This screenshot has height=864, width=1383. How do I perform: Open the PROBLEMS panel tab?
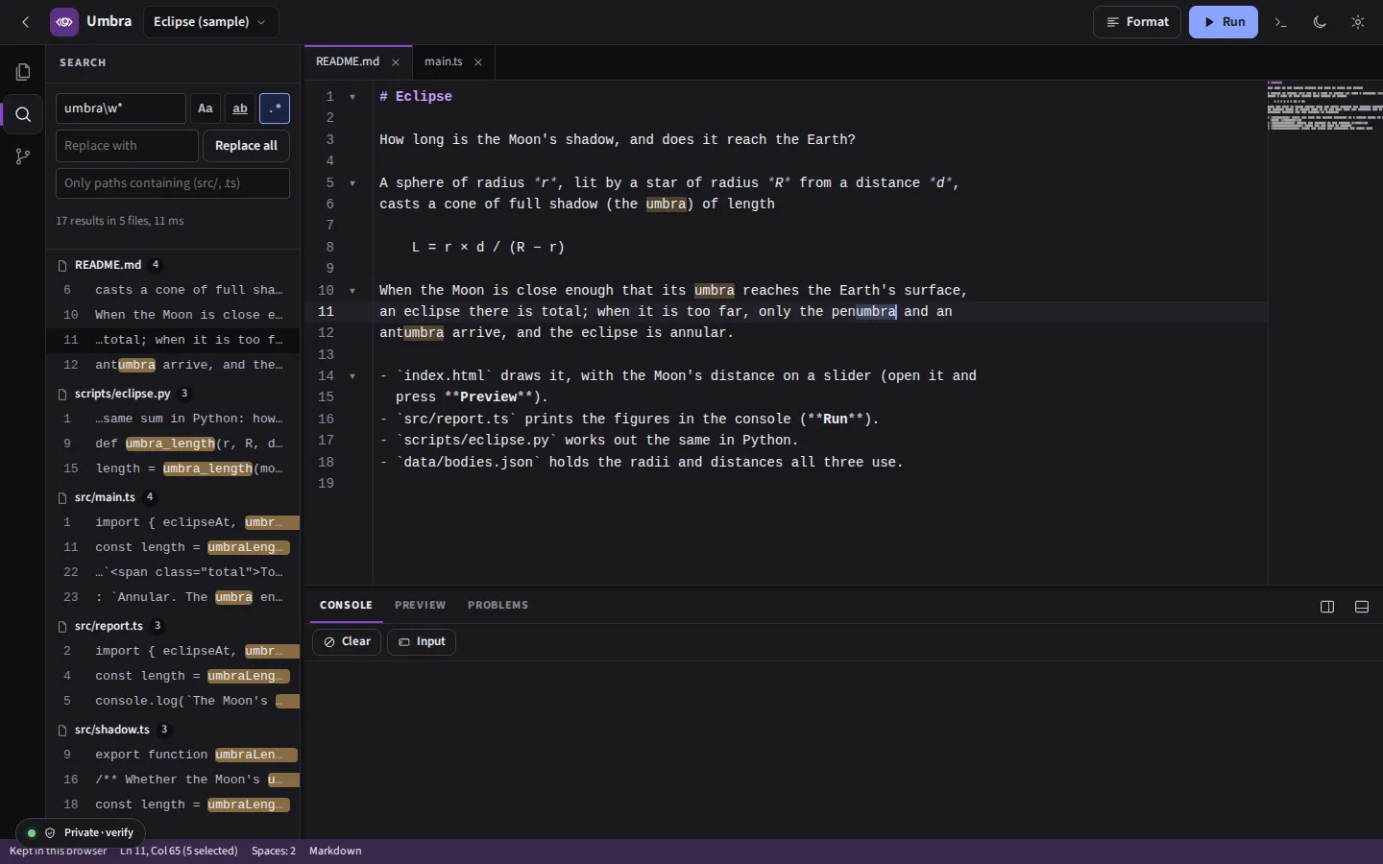pos(497,606)
